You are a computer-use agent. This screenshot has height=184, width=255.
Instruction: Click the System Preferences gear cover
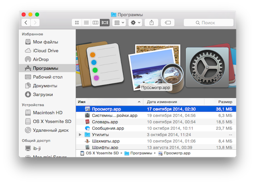click(207, 67)
